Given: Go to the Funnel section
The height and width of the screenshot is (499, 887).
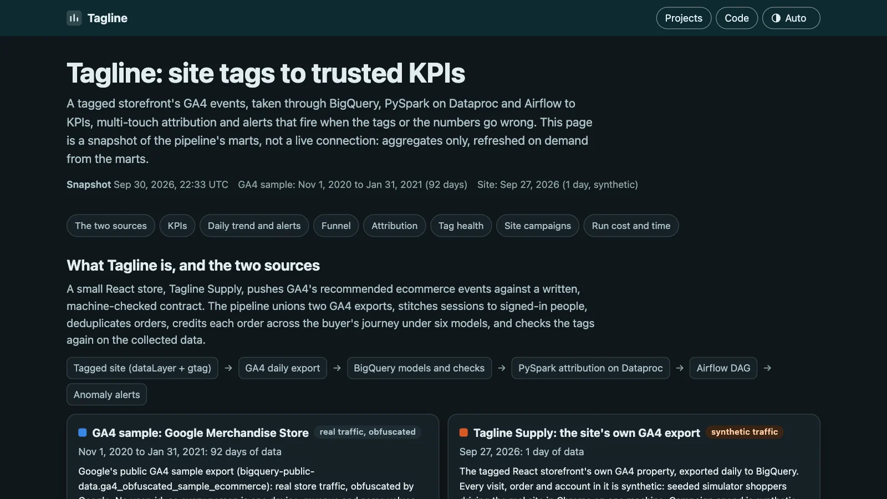Looking at the screenshot, I should click(336, 226).
